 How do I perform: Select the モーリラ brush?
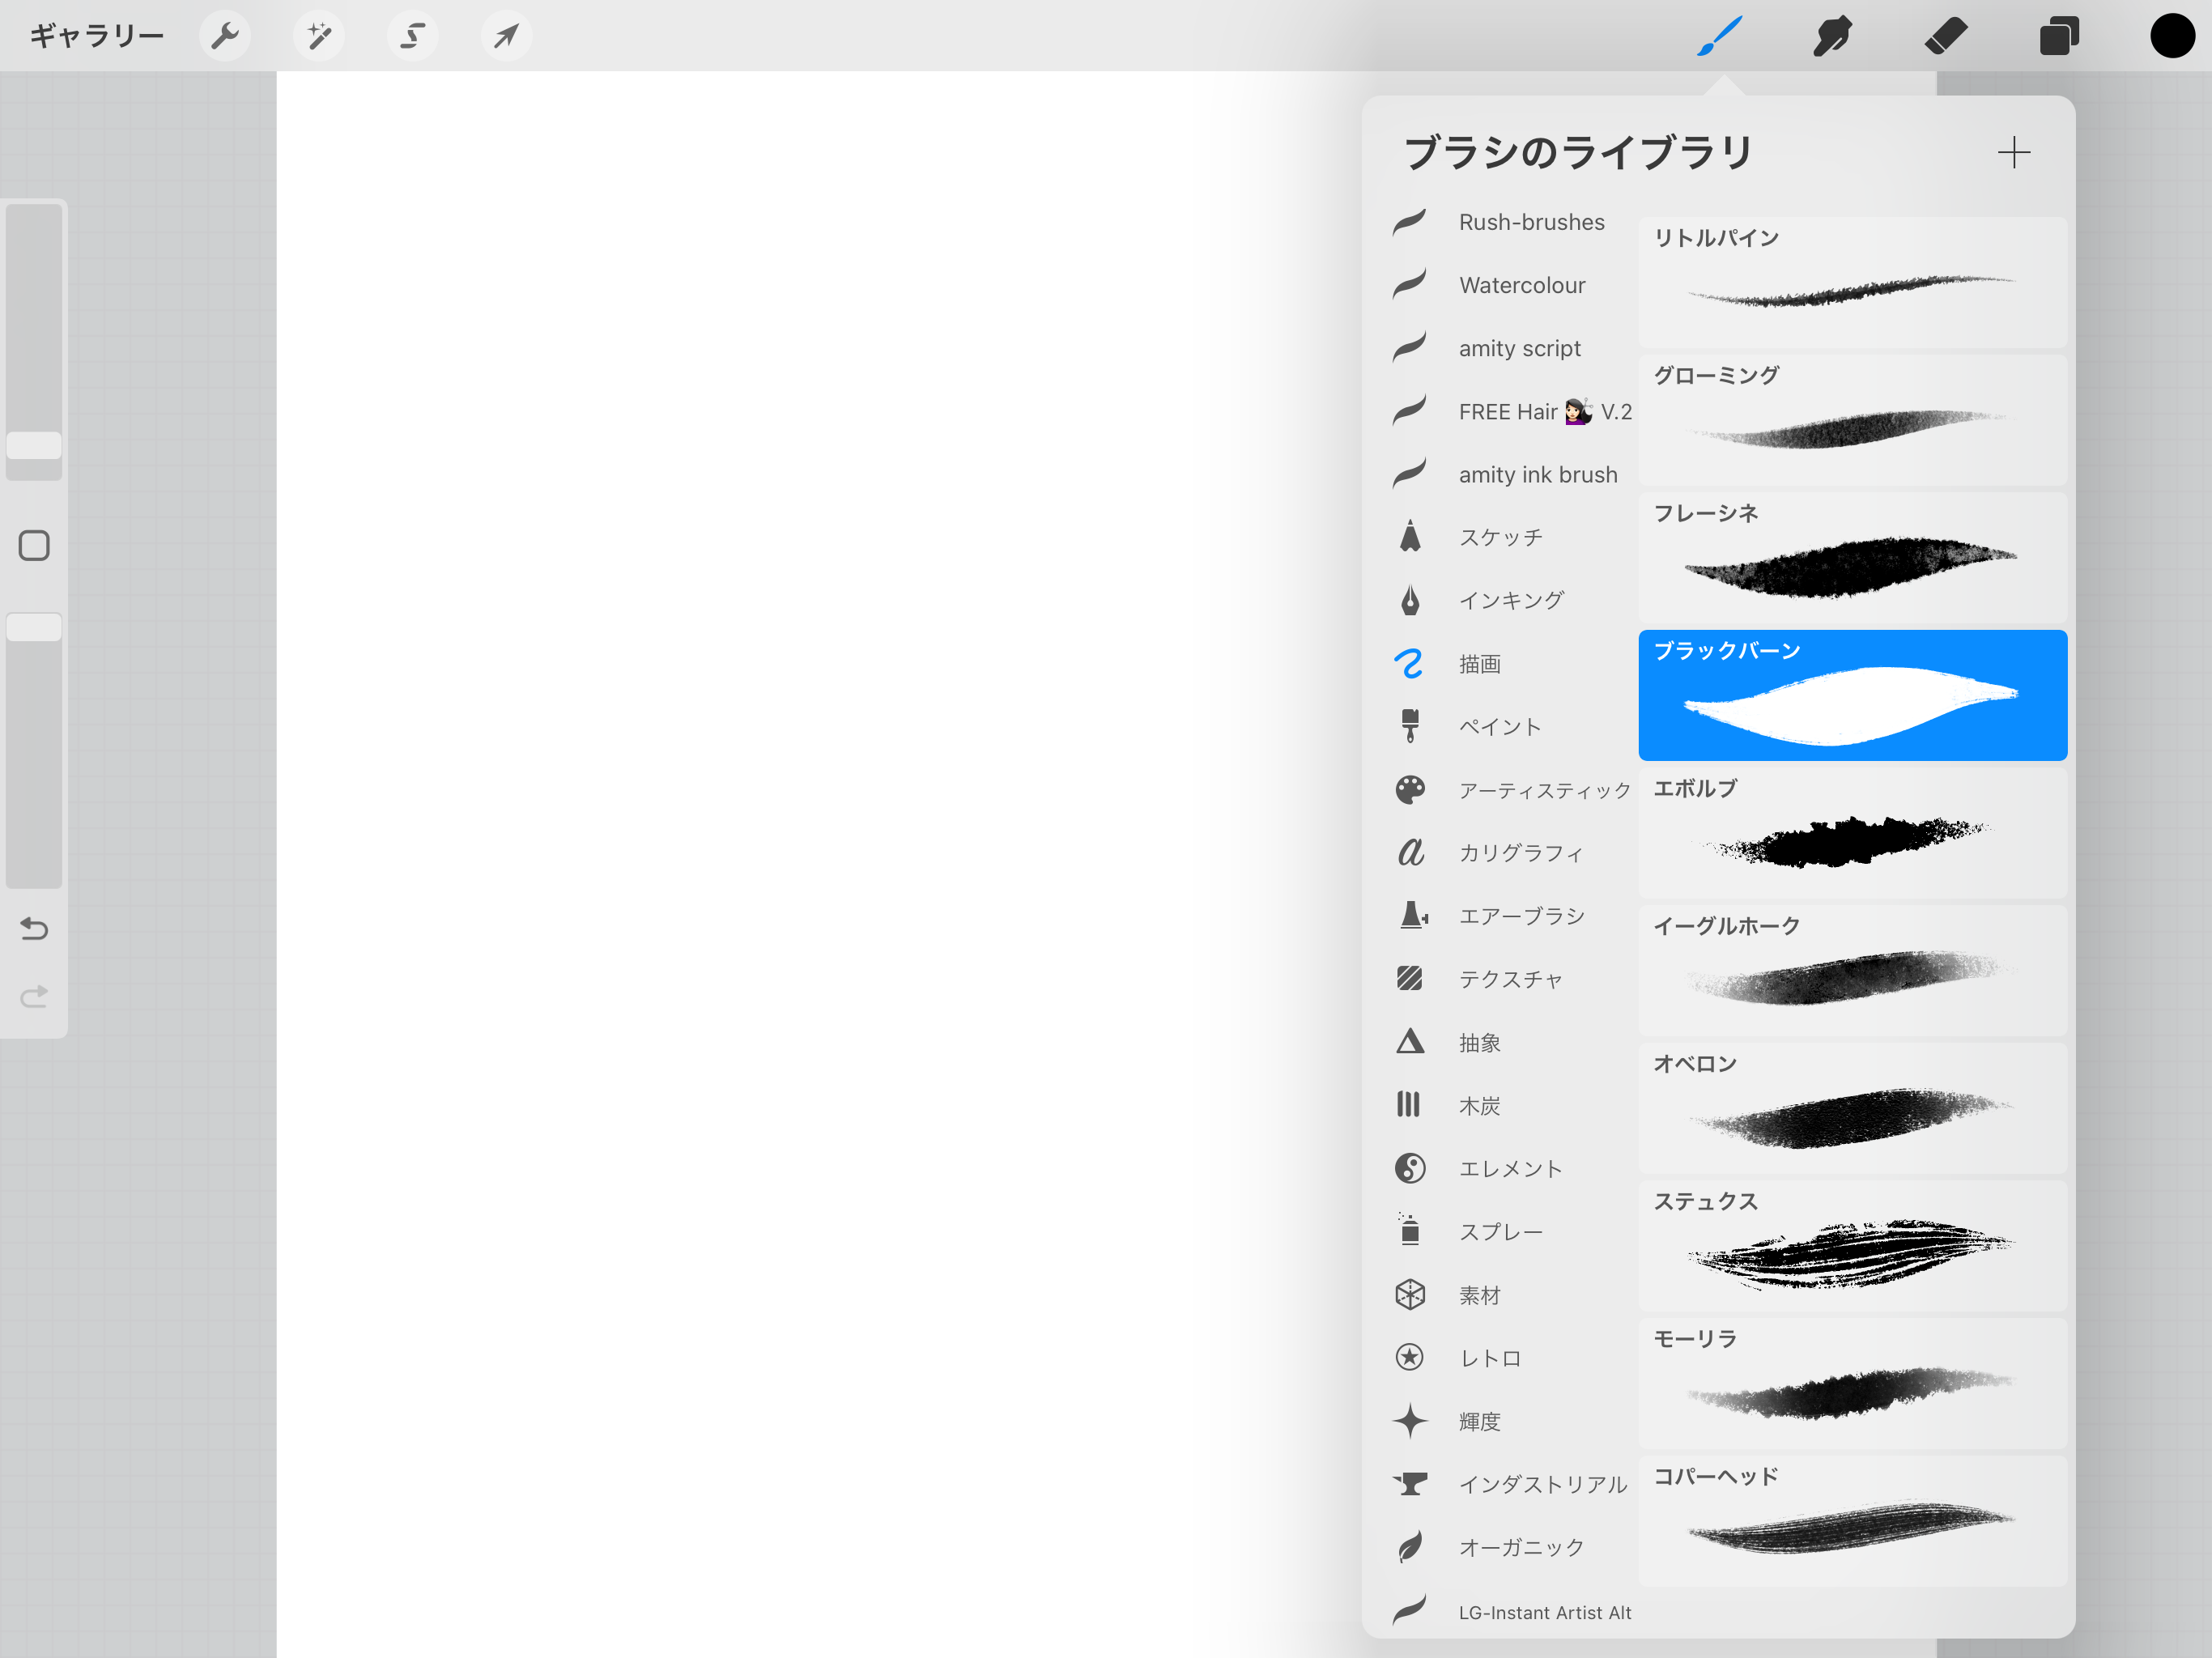(x=1852, y=1383)
